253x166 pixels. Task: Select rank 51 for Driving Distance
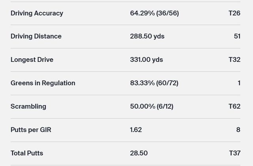point(237,36)
